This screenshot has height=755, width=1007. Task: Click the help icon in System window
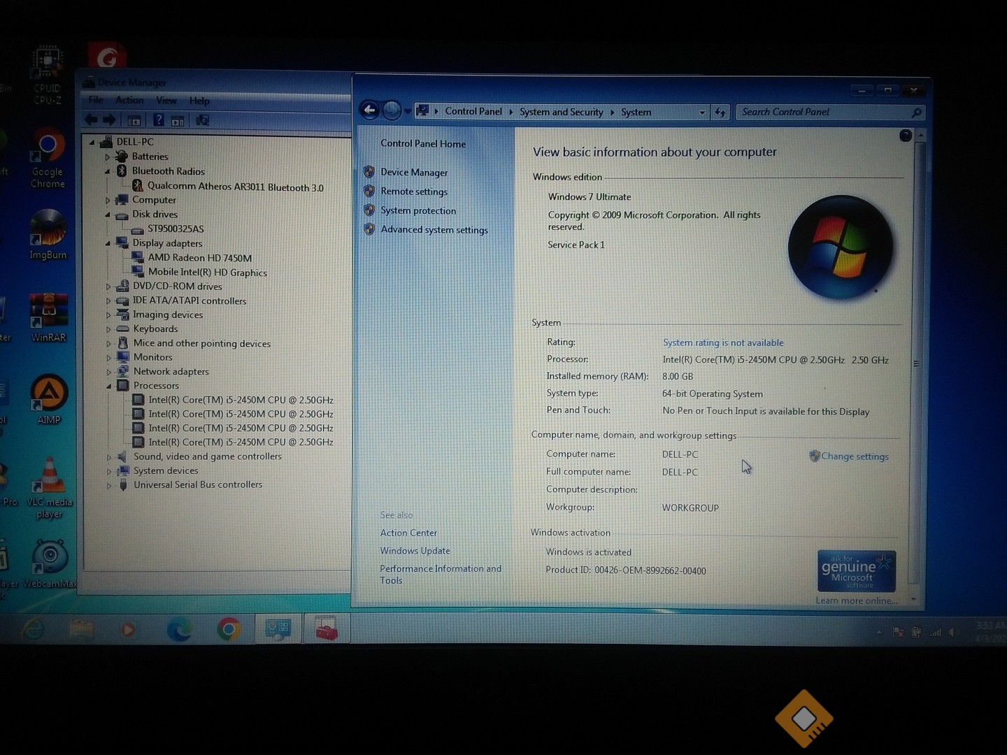pyautogui.click(x=906, y=136)
